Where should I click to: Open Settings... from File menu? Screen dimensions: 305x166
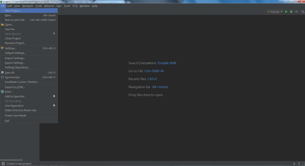(x=29, y=48)
